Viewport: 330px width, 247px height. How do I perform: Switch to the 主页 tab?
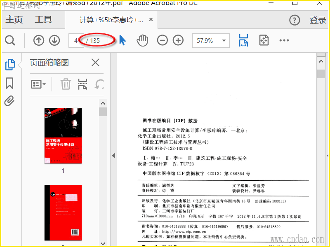14,19
